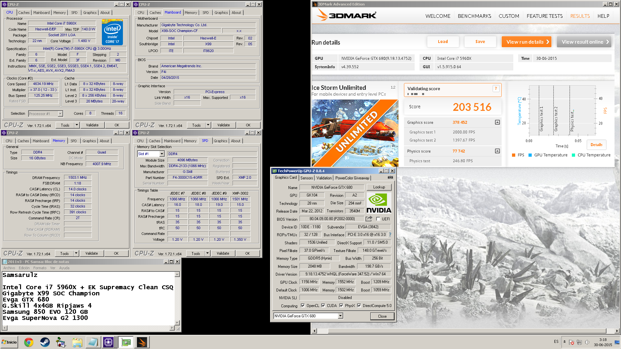
Task: Click the 3DMark title bar application icon
Action: pyautogui.click(x=314, y=4)
